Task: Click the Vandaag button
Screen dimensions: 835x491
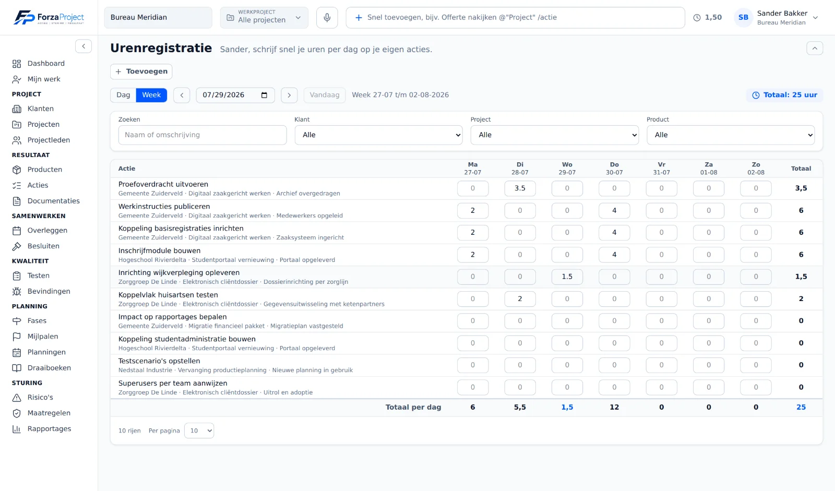Action: [325, 95]
